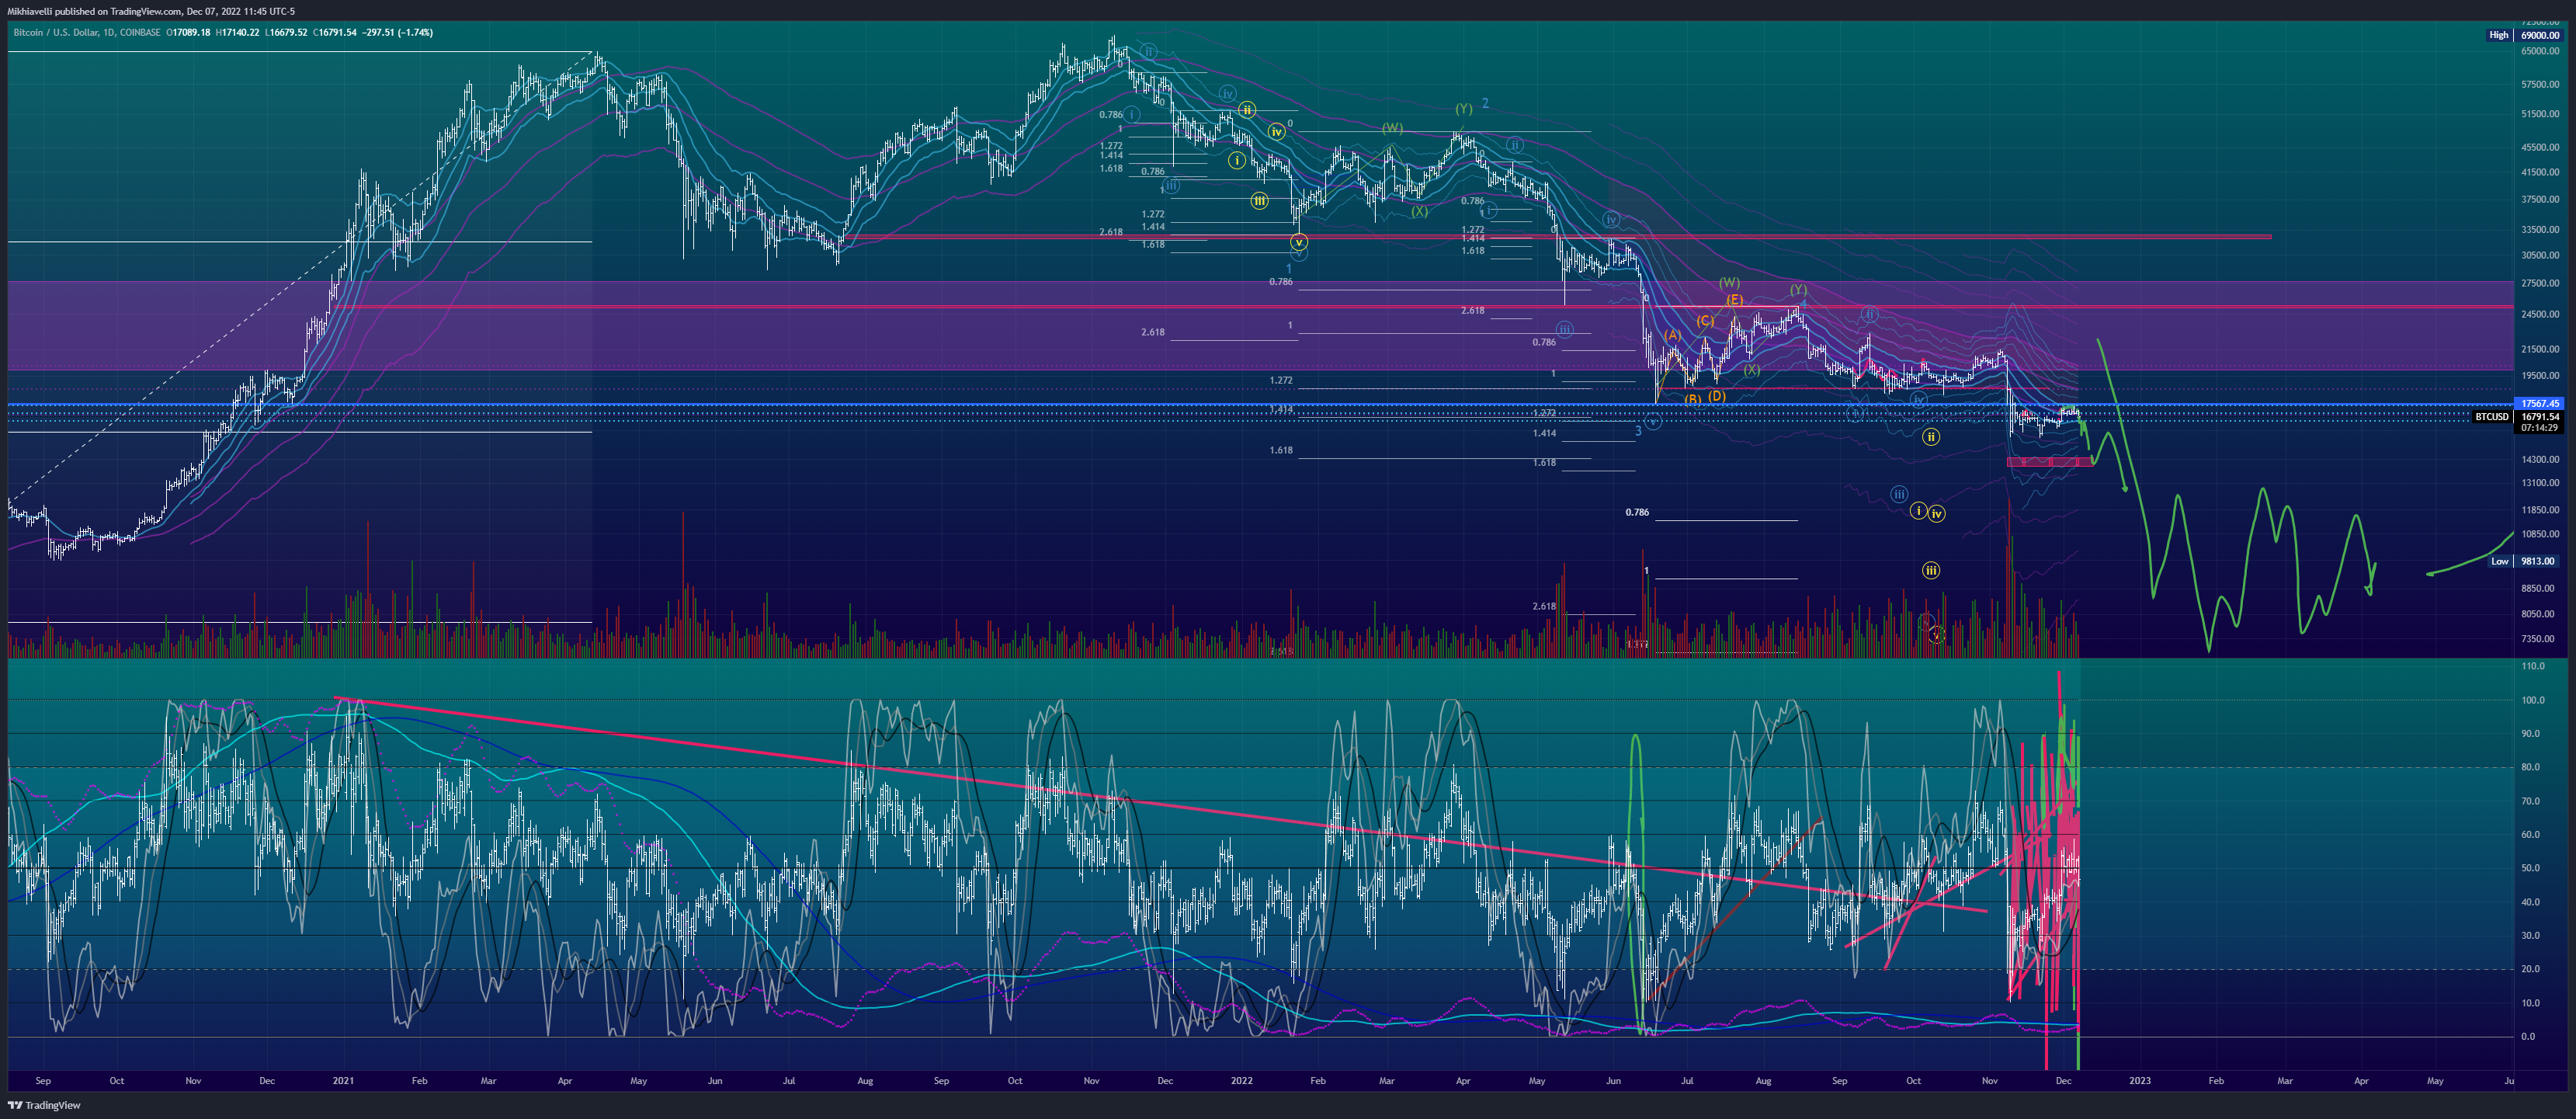Click the Bitcoin / U.S. Dollar symbol title

(x=87, y=32)
